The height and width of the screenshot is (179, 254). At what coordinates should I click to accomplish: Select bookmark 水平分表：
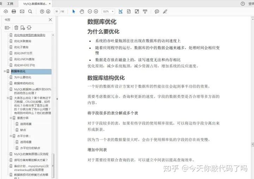pyautogui.click(x=24, y=136)
